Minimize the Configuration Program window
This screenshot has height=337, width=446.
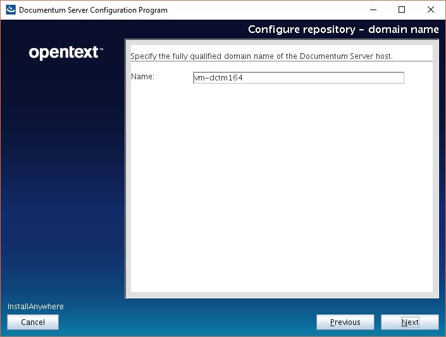click(373, 10)
